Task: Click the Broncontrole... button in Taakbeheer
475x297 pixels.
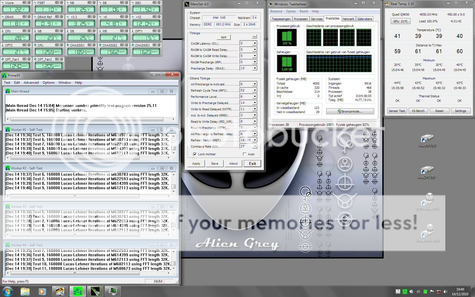Action: (x=350, y=111)
